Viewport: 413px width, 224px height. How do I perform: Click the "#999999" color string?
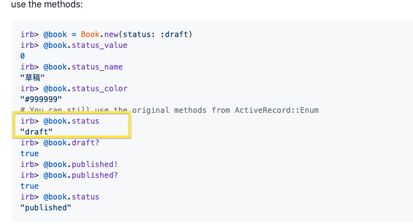41,99
